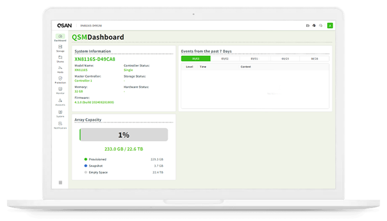Click Events from the past 7 Days heading
Screen dimensions: 387x221
[207, 51]
